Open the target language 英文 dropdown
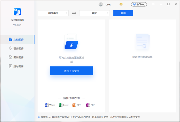The image size is (180, 122). [x=94, y=13]
